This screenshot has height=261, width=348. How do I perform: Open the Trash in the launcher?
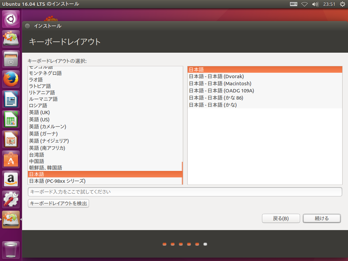(11, 250)
